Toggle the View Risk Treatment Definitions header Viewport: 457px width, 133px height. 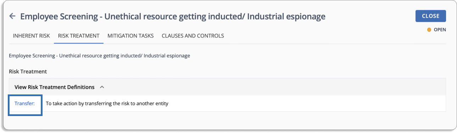[x=55, y=87]
